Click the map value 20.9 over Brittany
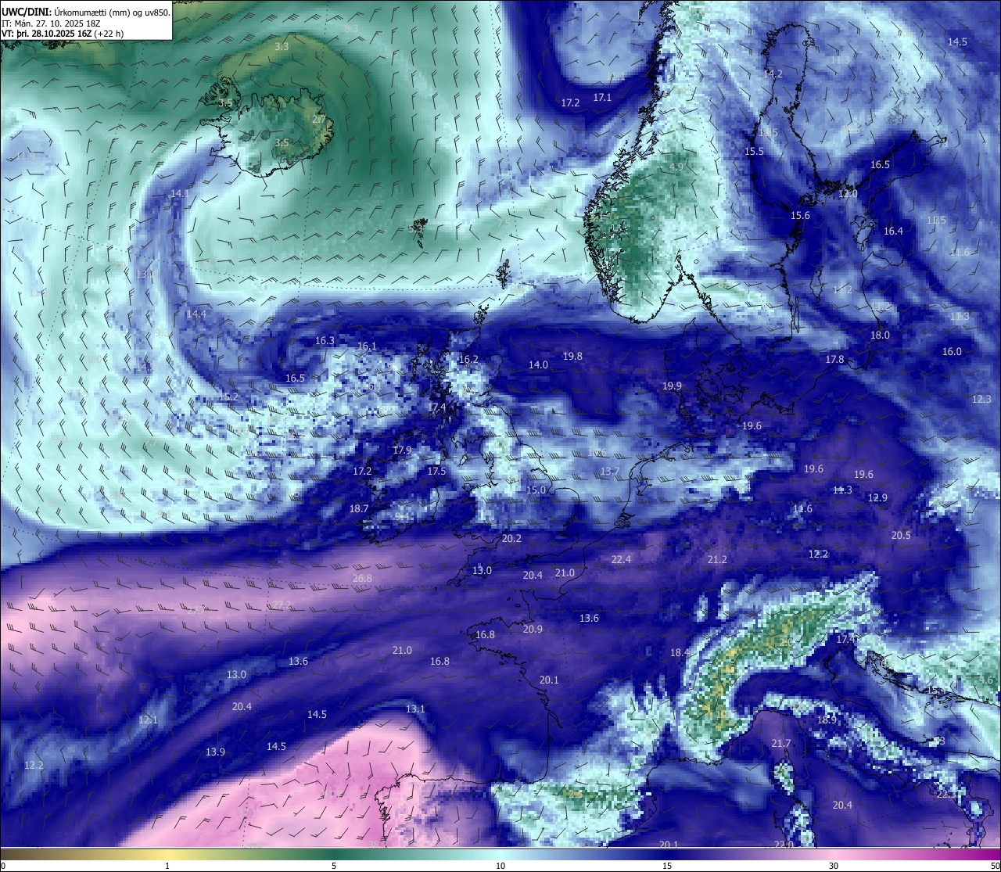Screen dimensions: 1001x872 533,630
